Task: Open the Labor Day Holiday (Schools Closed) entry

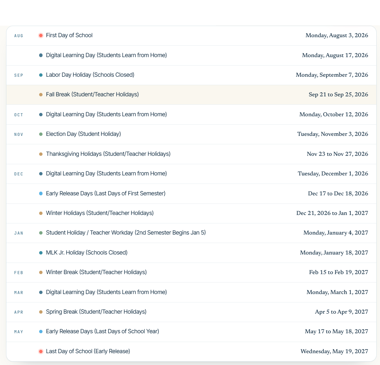Action: (90, 75)
